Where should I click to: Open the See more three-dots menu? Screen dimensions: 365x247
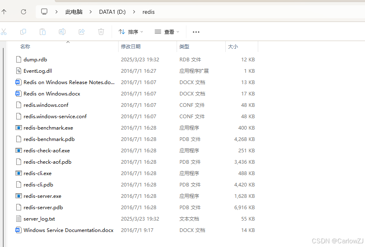click(x=196, y=32)
